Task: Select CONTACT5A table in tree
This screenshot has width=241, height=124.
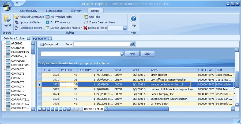Action: click(18, 95)
